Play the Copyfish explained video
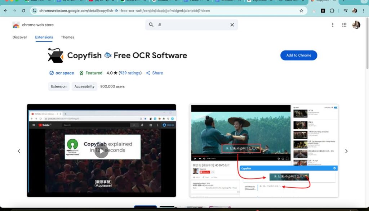 [101, 151]
